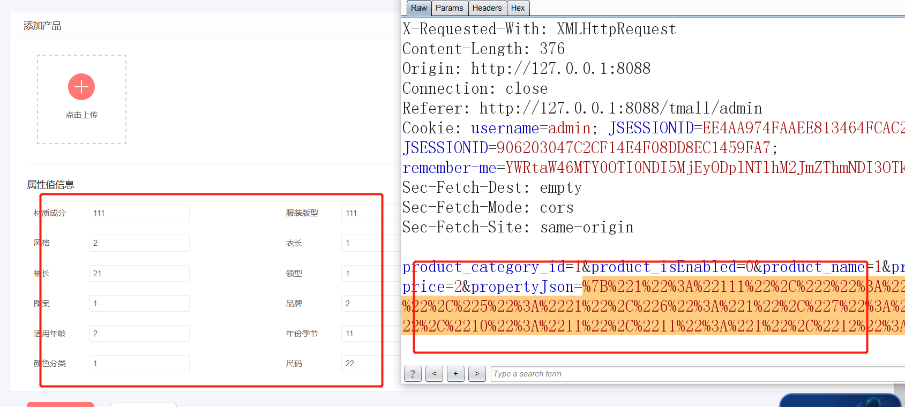Go to next search match arrow
This screenshot has width=905, height=407.
[x=477, y=374]
